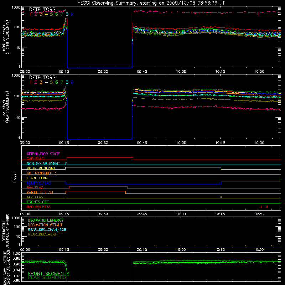Click the BAD_PACKETS flag label
This screenshot has width=285, height=285.
tap(39, 207)
